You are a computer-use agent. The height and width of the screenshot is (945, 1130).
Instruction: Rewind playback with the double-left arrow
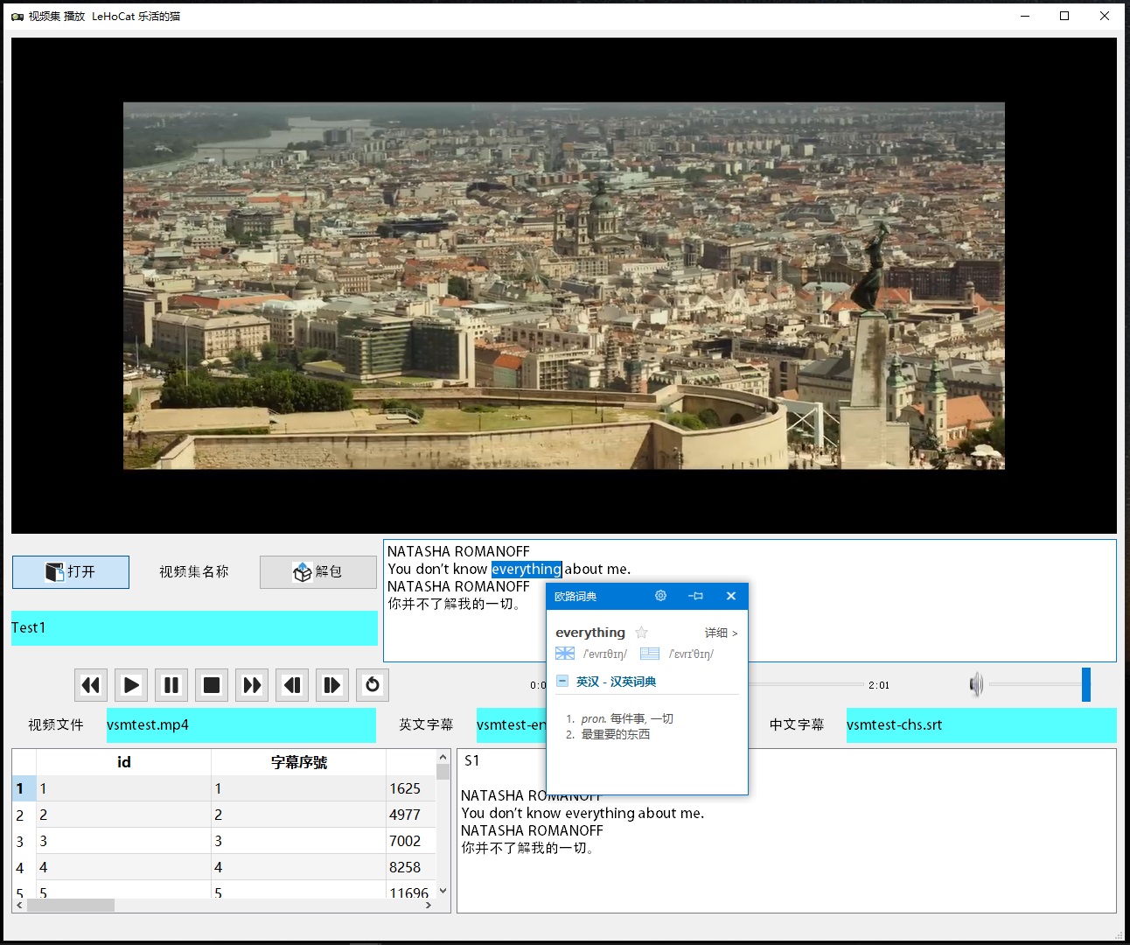(91, 685)
